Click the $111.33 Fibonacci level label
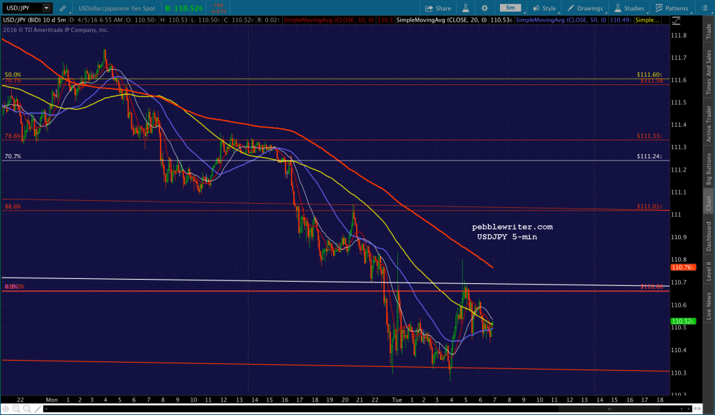The width and height of the screenshot is (715, 415). tap(649, 136)
